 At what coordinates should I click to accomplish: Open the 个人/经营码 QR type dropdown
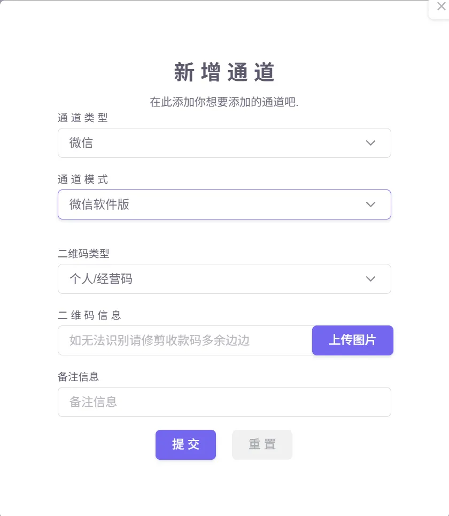click(214, 279)
